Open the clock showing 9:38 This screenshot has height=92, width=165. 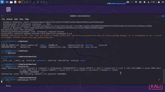click(x=153, y=2)
